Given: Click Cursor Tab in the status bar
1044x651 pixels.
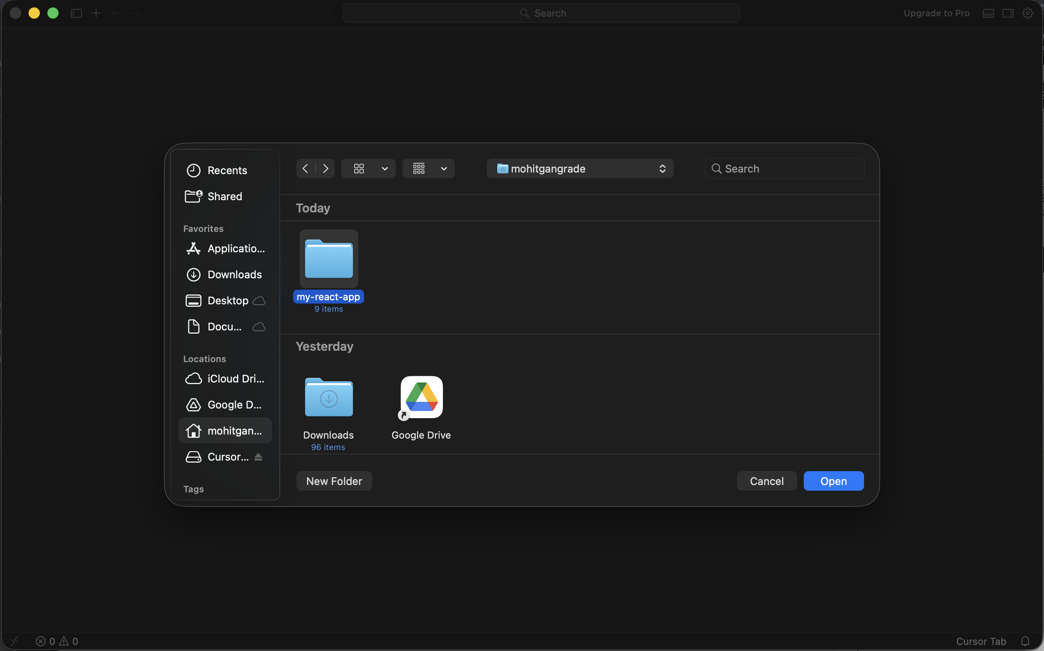Looking at the screenshot, I should pyautogui.click(x=981, y=641).
